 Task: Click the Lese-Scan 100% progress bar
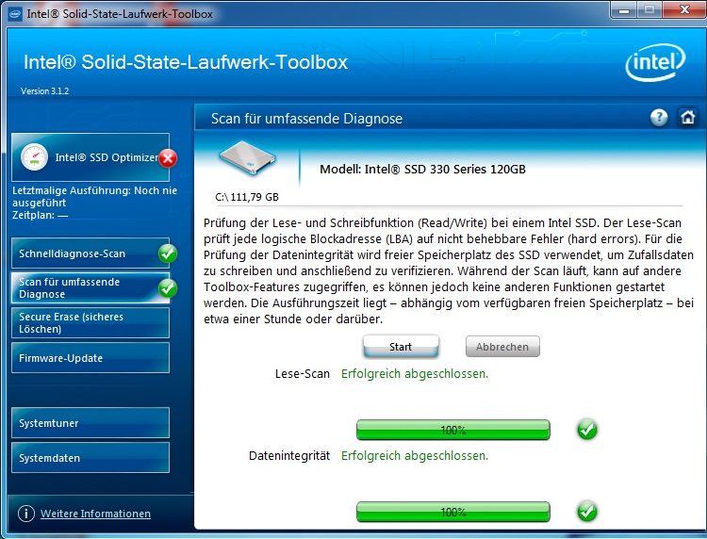click(453, 430)
